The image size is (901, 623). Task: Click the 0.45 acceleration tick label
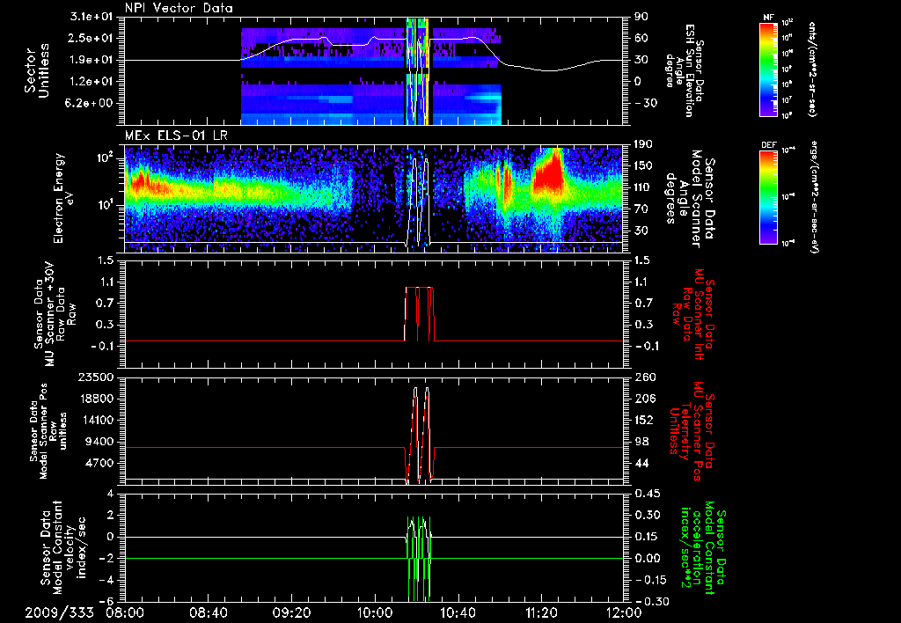point(647,494)
